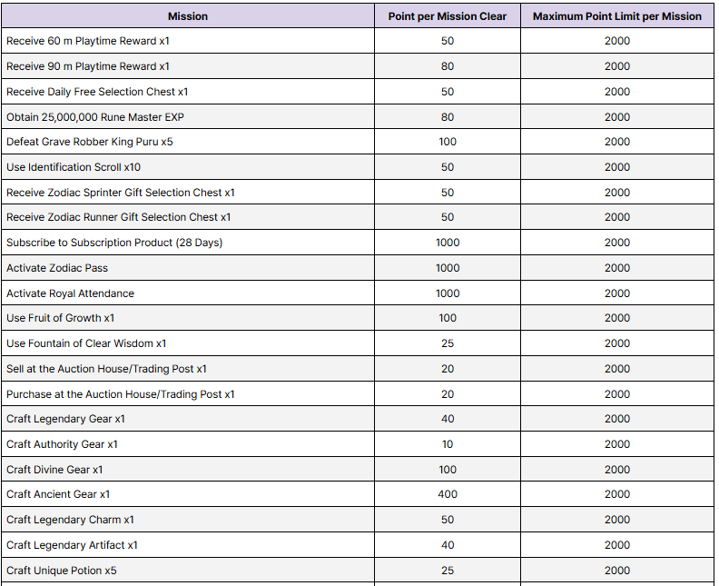Click Defeat Grave Robber King Puru x5
Image resolution: width=719 pixels, height=586 pixels.
(x=90, y=142)
